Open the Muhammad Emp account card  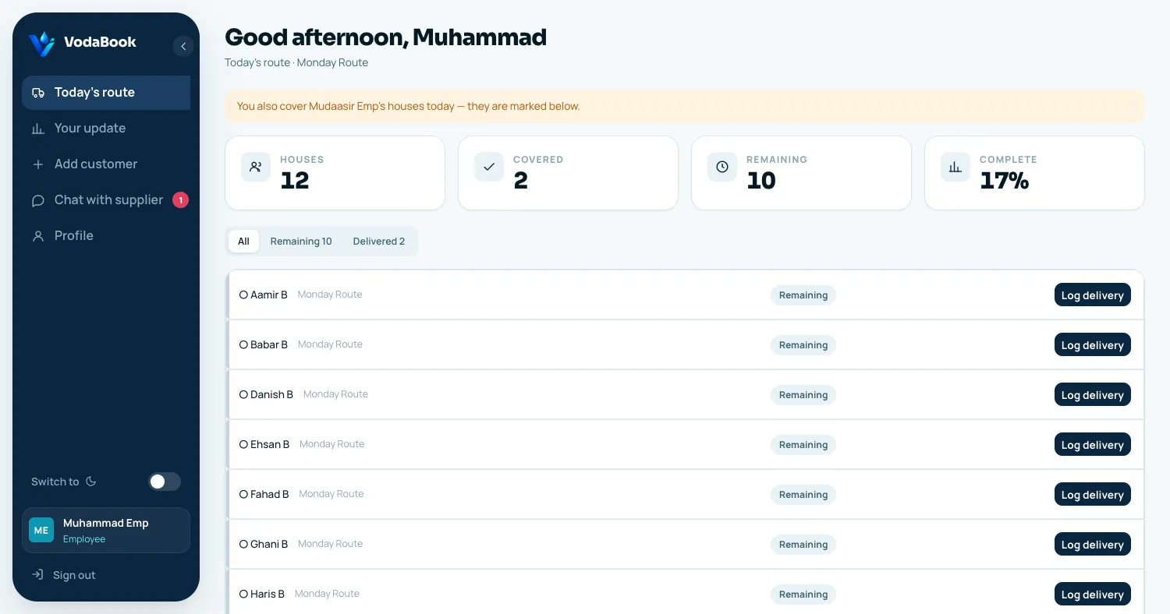pyautogui.click(x=106, y=531)
